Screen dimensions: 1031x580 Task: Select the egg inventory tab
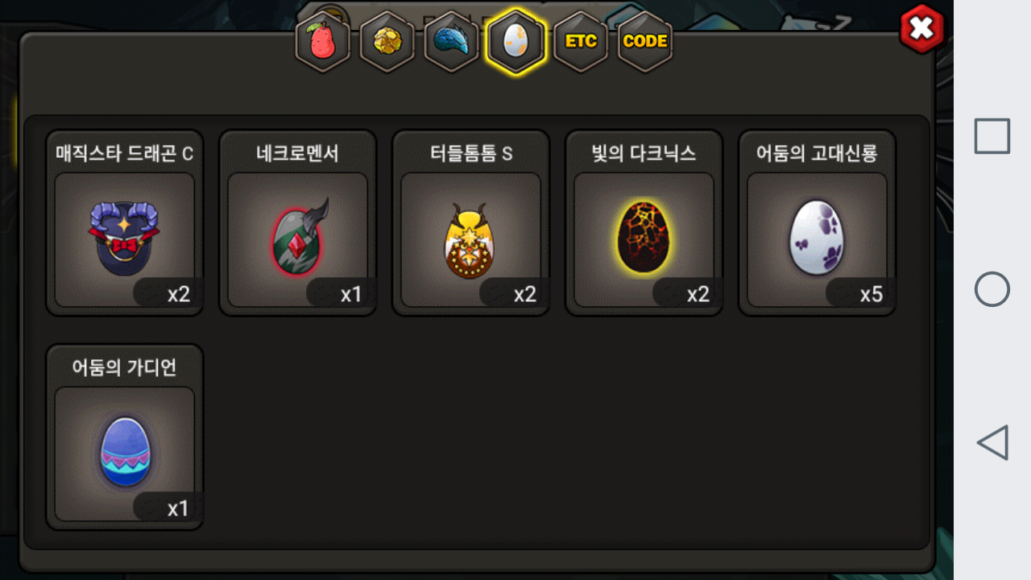point(515,41)
